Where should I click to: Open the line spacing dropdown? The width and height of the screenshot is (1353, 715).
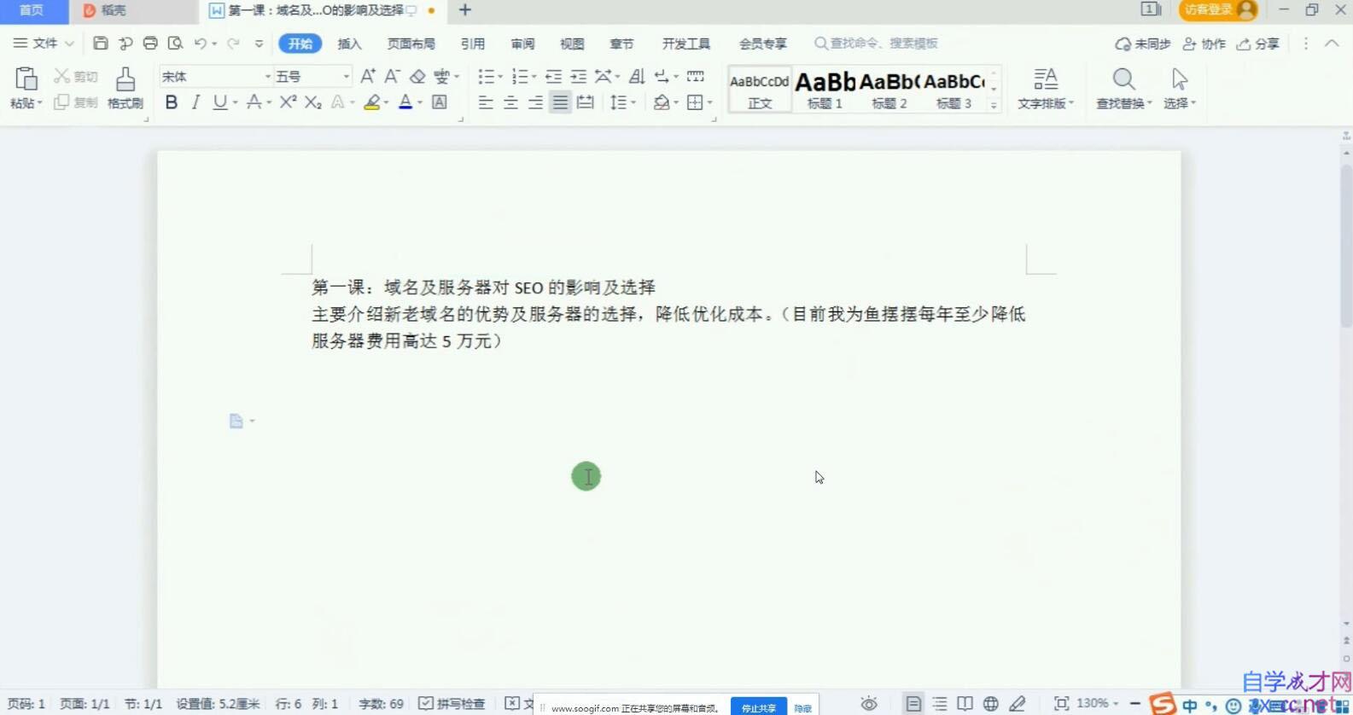pos(633,103)
